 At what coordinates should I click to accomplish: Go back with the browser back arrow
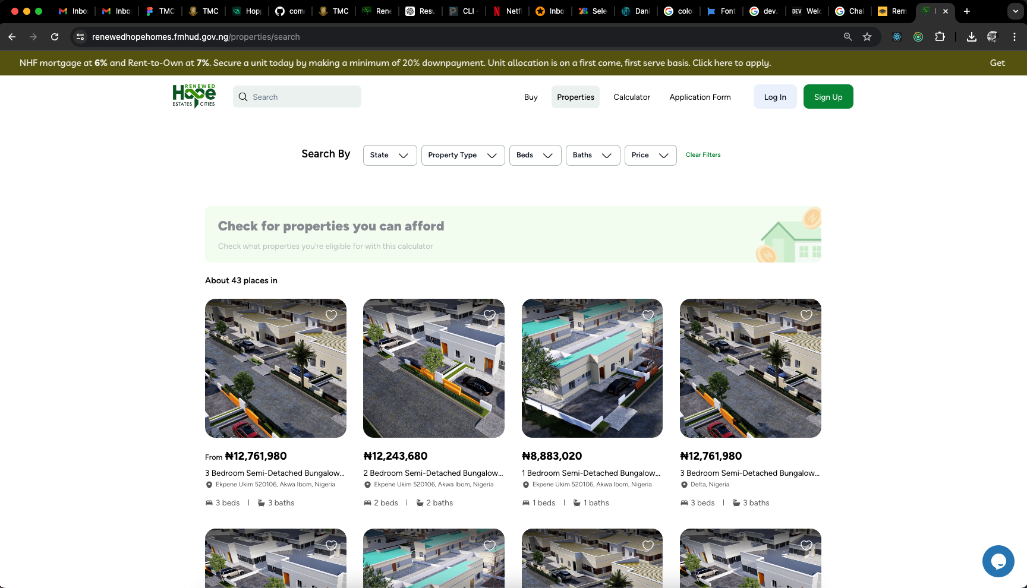point(12,37)
